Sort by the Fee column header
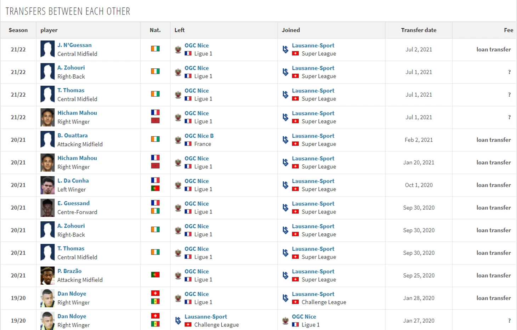The width and height of the screenshot is (517, 330). click(x=509, y=30)
